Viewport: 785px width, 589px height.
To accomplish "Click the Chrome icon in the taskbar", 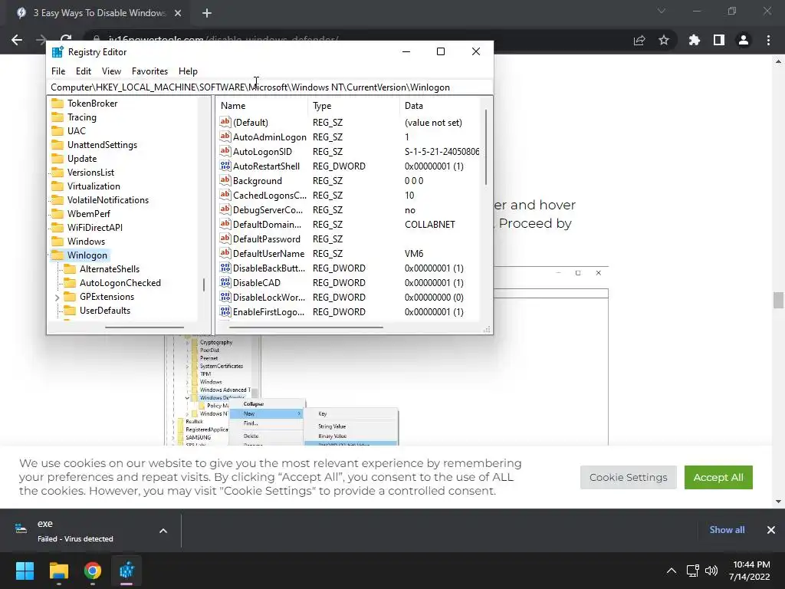I will (93, 571).
